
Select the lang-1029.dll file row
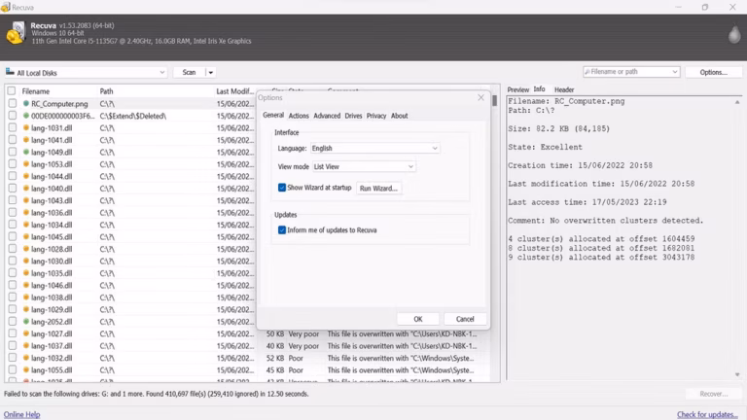click(131, 309)
